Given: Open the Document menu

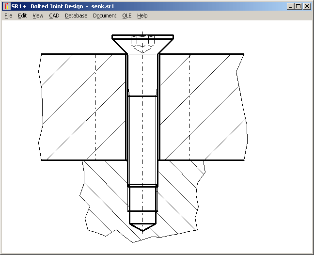Looking at the screenshot, I should [x=105, y=16].
